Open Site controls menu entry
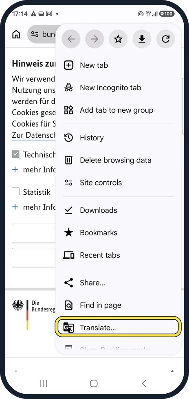Viewport: 189px width, 399px height. tap(118, 183)
